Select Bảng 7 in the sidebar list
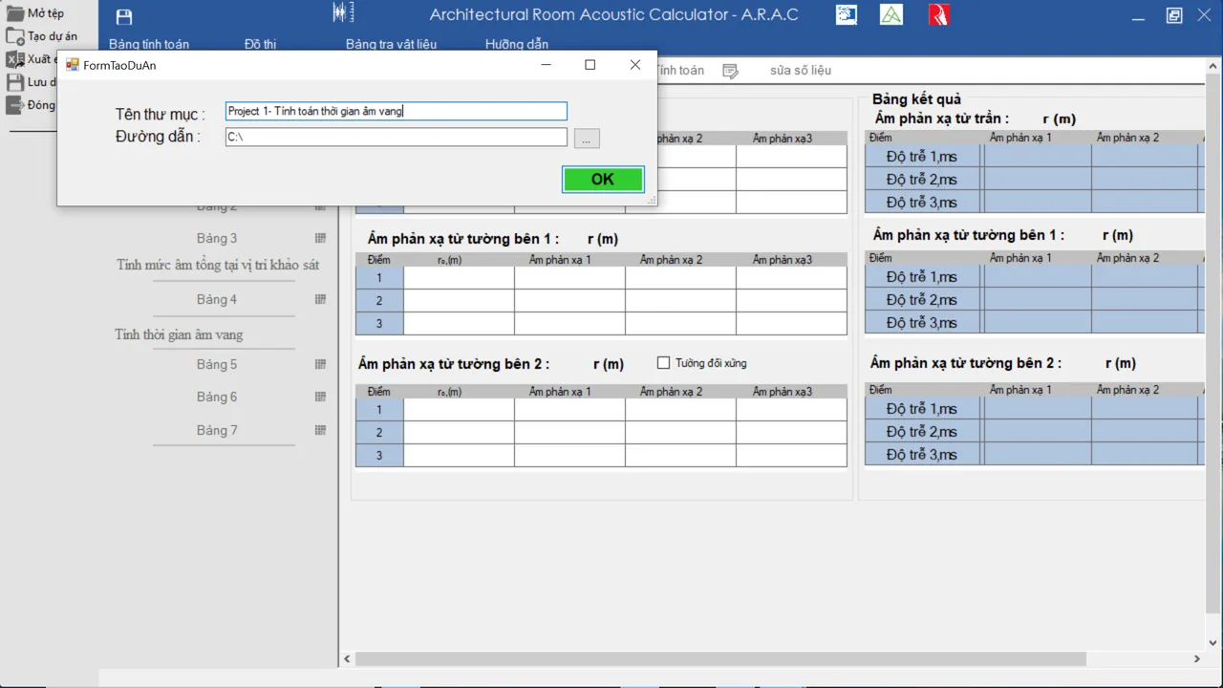The image size is (1223, 688). point(217,430)
